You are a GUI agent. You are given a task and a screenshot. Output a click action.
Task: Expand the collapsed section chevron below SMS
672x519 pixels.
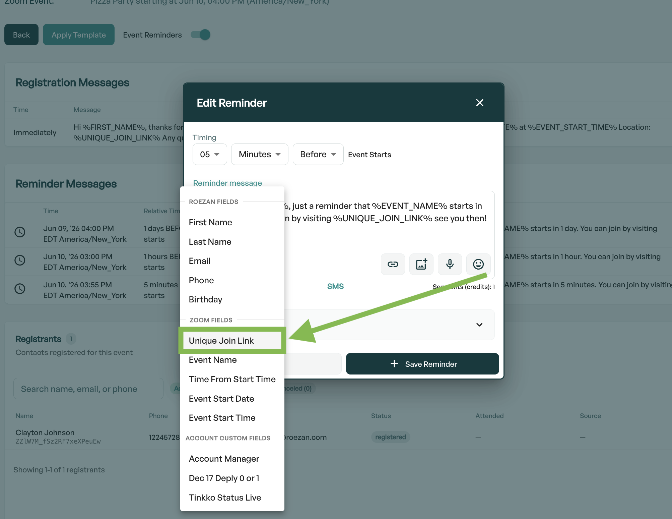[479, 325]
